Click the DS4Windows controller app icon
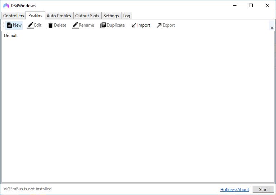The width and height of the screenshot is (276, 195). 6,6
